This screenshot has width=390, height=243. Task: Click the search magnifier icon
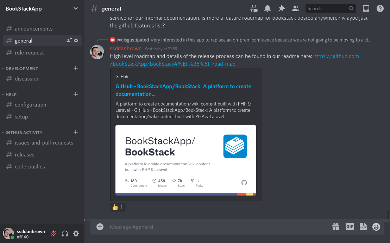coord(351,8)
